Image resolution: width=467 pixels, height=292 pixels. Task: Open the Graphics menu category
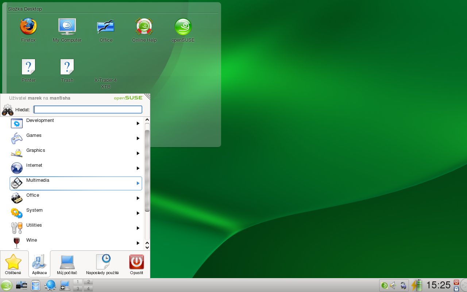point(76,153)
